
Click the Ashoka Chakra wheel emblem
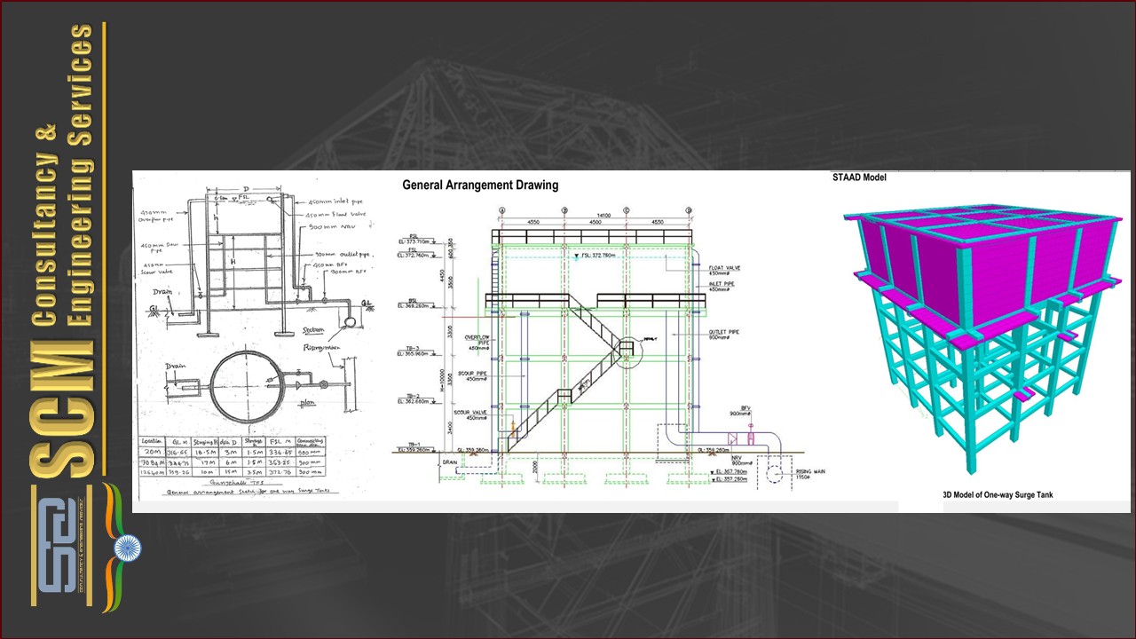point(128,548)
